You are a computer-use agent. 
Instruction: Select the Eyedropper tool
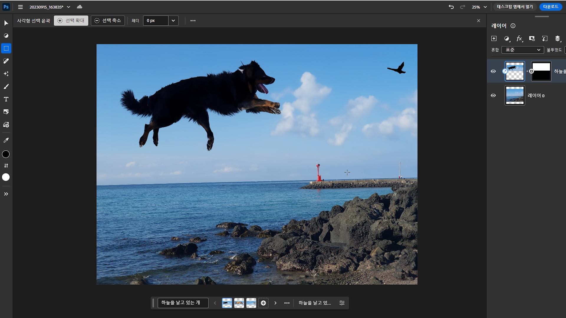coord(6,140)
